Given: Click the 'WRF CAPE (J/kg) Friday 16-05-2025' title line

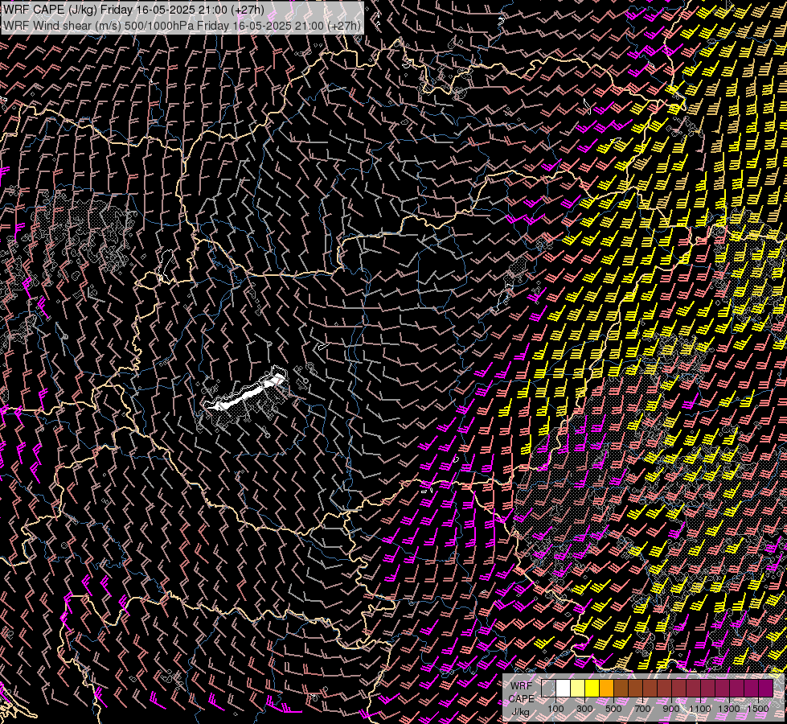Looking at the screenshot, I should [133, 10].
